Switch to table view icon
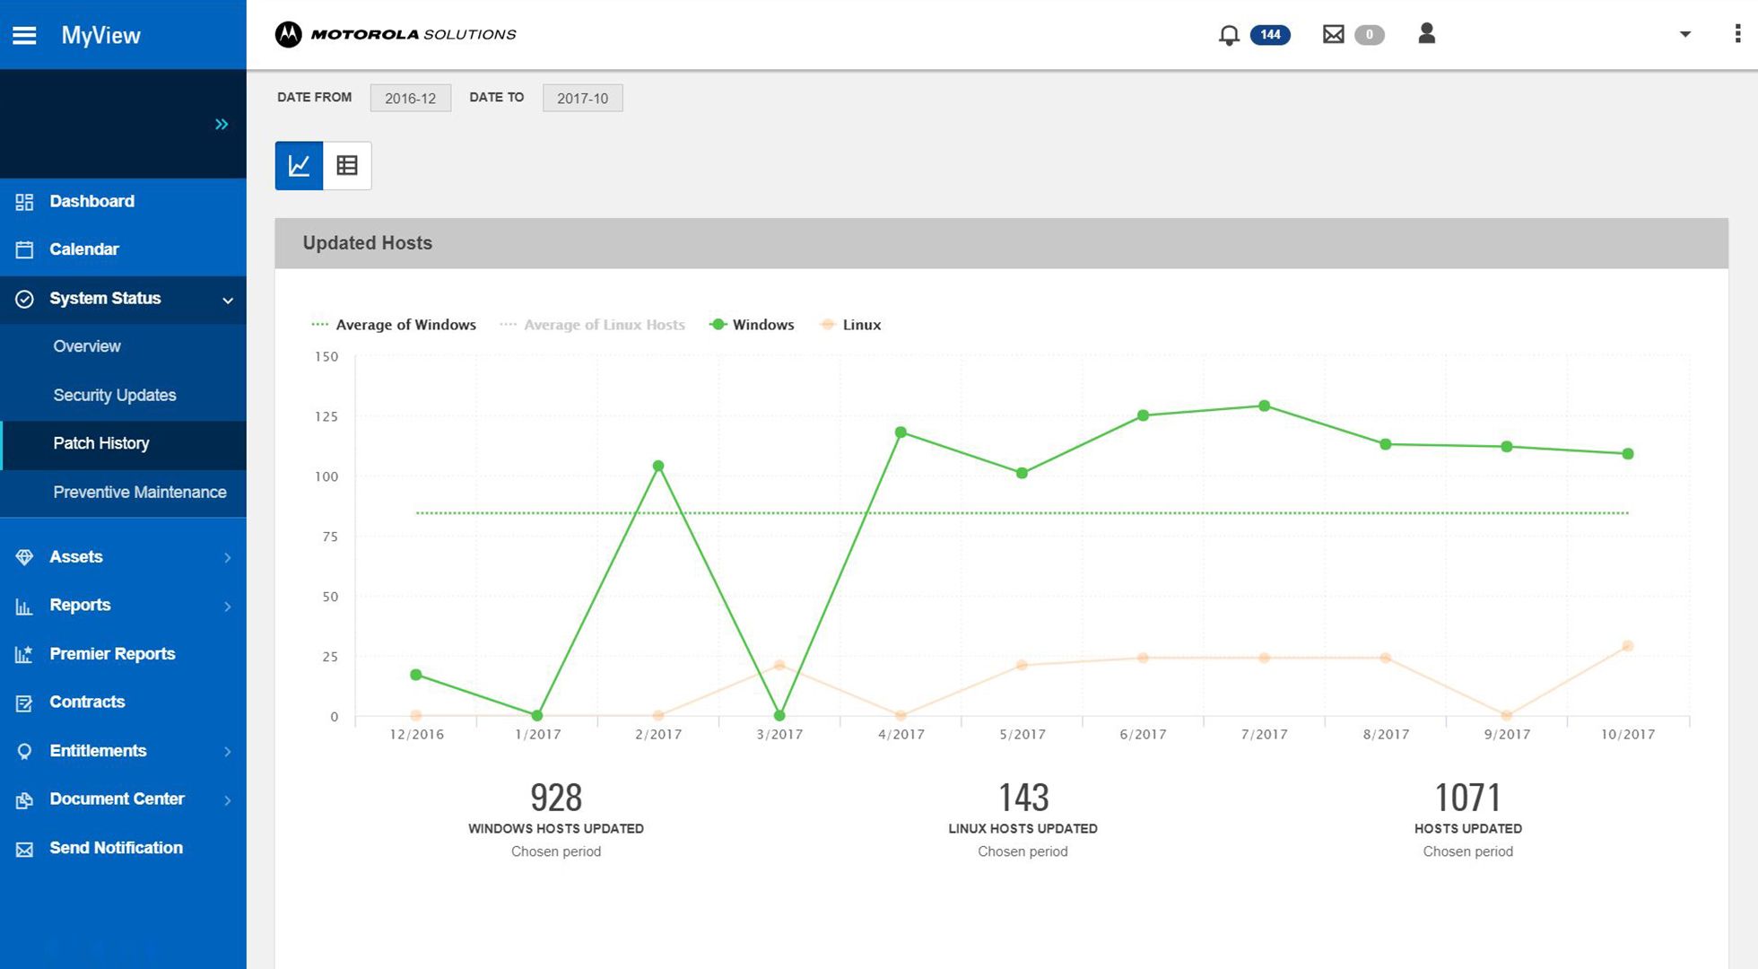 click(x=347, y=165)
